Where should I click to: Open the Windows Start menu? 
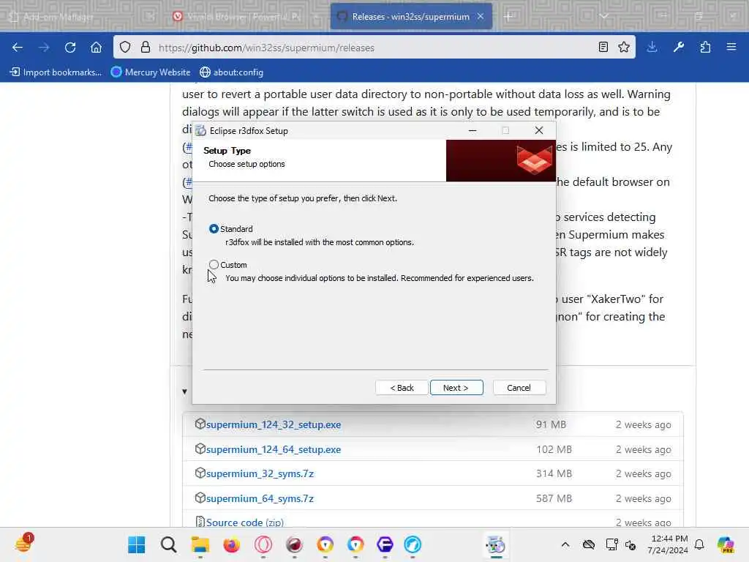pos(137,544)
